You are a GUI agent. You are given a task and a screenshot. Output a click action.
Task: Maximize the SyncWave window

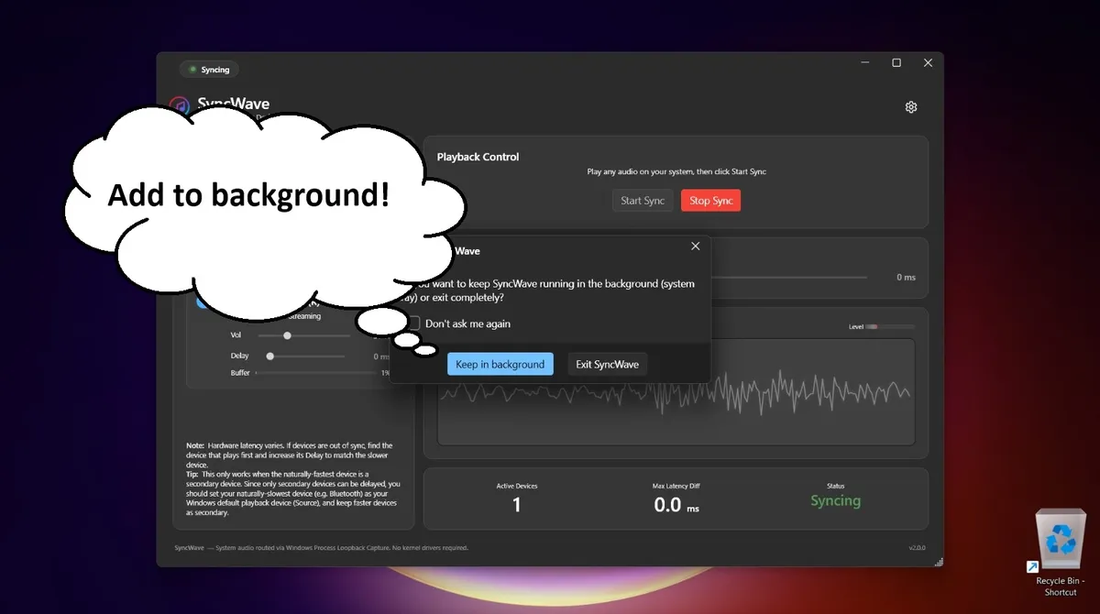pos(896,62)
